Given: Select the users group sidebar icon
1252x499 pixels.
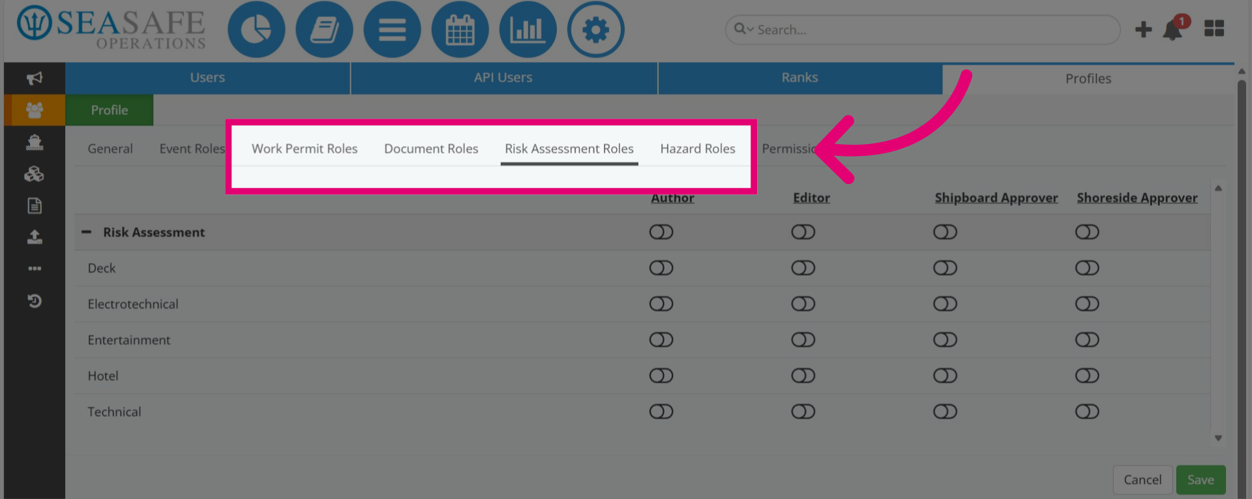Looking at the screenshot, I should pos(35,110).
